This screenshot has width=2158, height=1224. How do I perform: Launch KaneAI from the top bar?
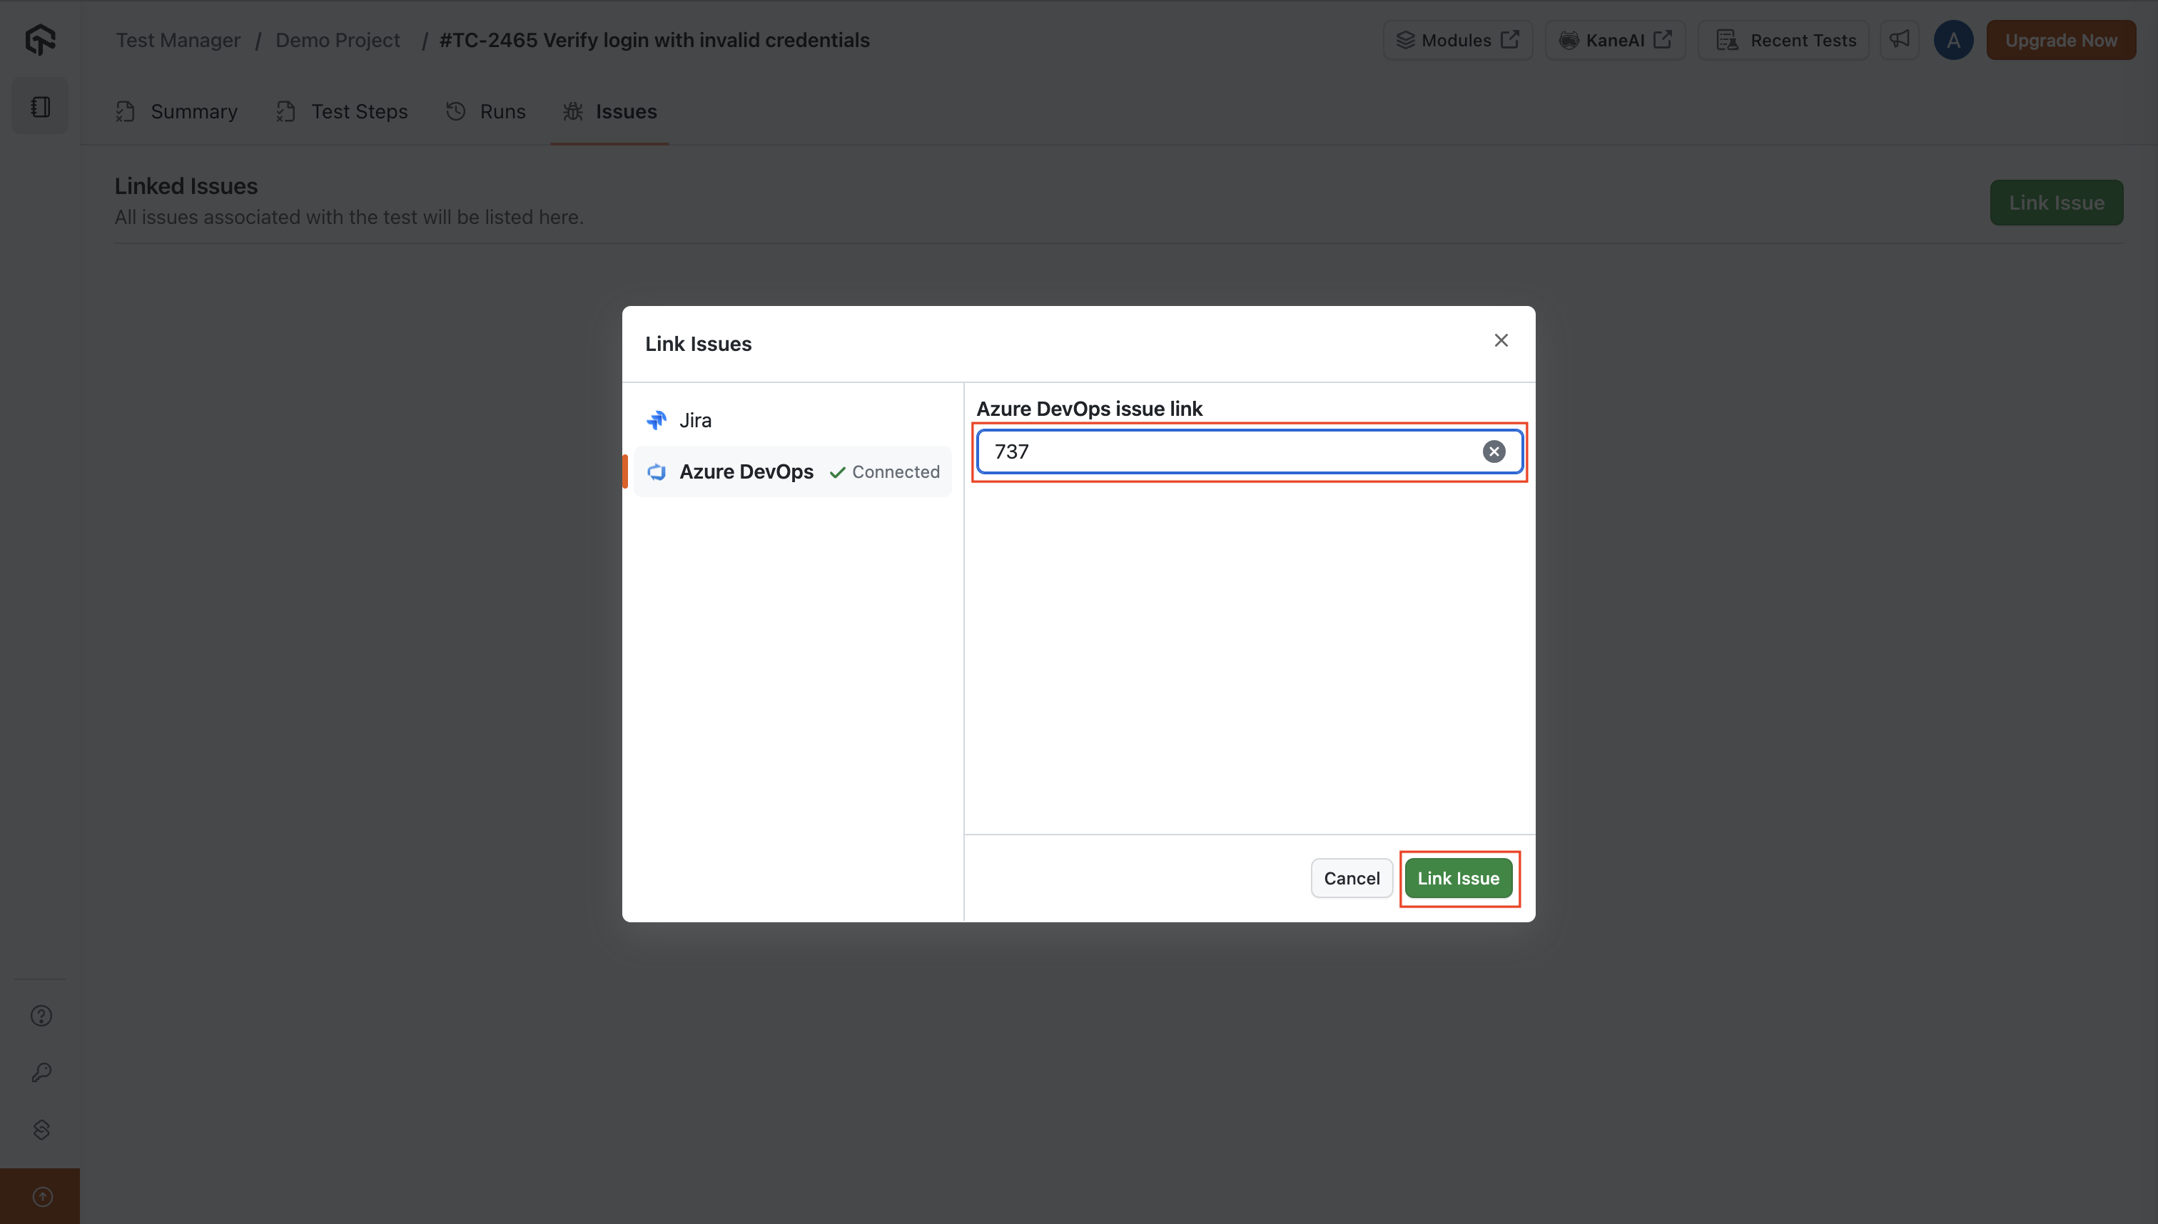1615,39
